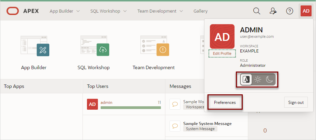316x140 pixels.
Task: Open the App Builder large icon
Action: coord(35,46)
